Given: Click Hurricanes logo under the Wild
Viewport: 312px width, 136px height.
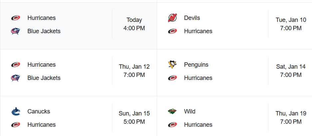Looking at the screenshot, I should 172,125.
